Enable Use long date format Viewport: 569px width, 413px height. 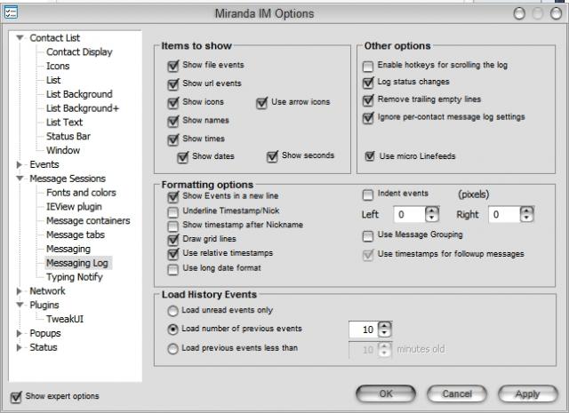click(x=173, y=269)
